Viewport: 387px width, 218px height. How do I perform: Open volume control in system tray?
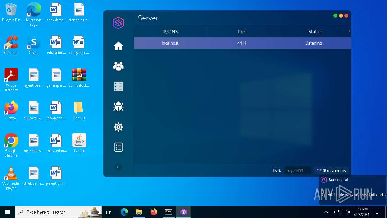(x=348, y=212)
